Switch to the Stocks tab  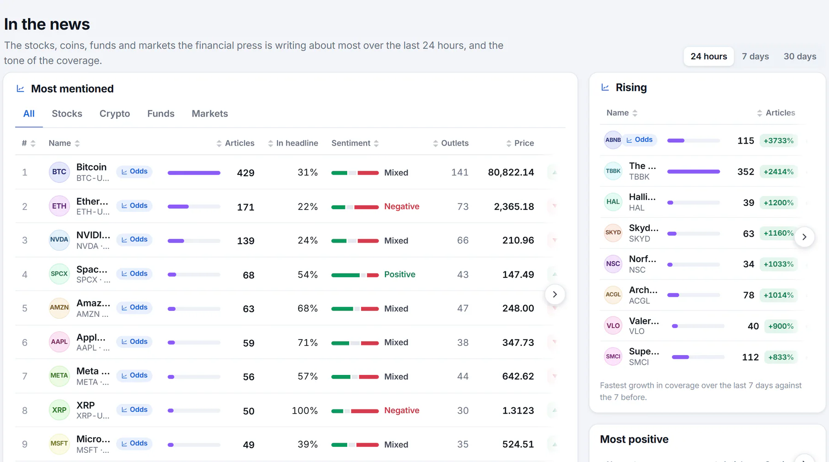pyautogui.click(x=67, y=114)
